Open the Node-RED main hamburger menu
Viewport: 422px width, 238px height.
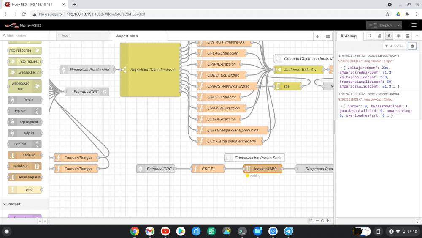414,25
